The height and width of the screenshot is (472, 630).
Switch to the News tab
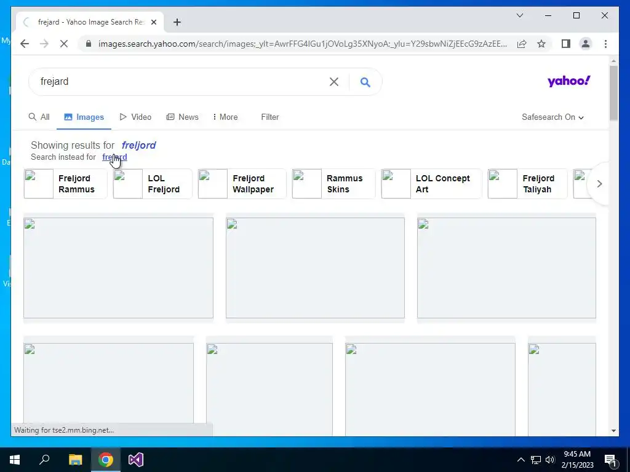182,117
